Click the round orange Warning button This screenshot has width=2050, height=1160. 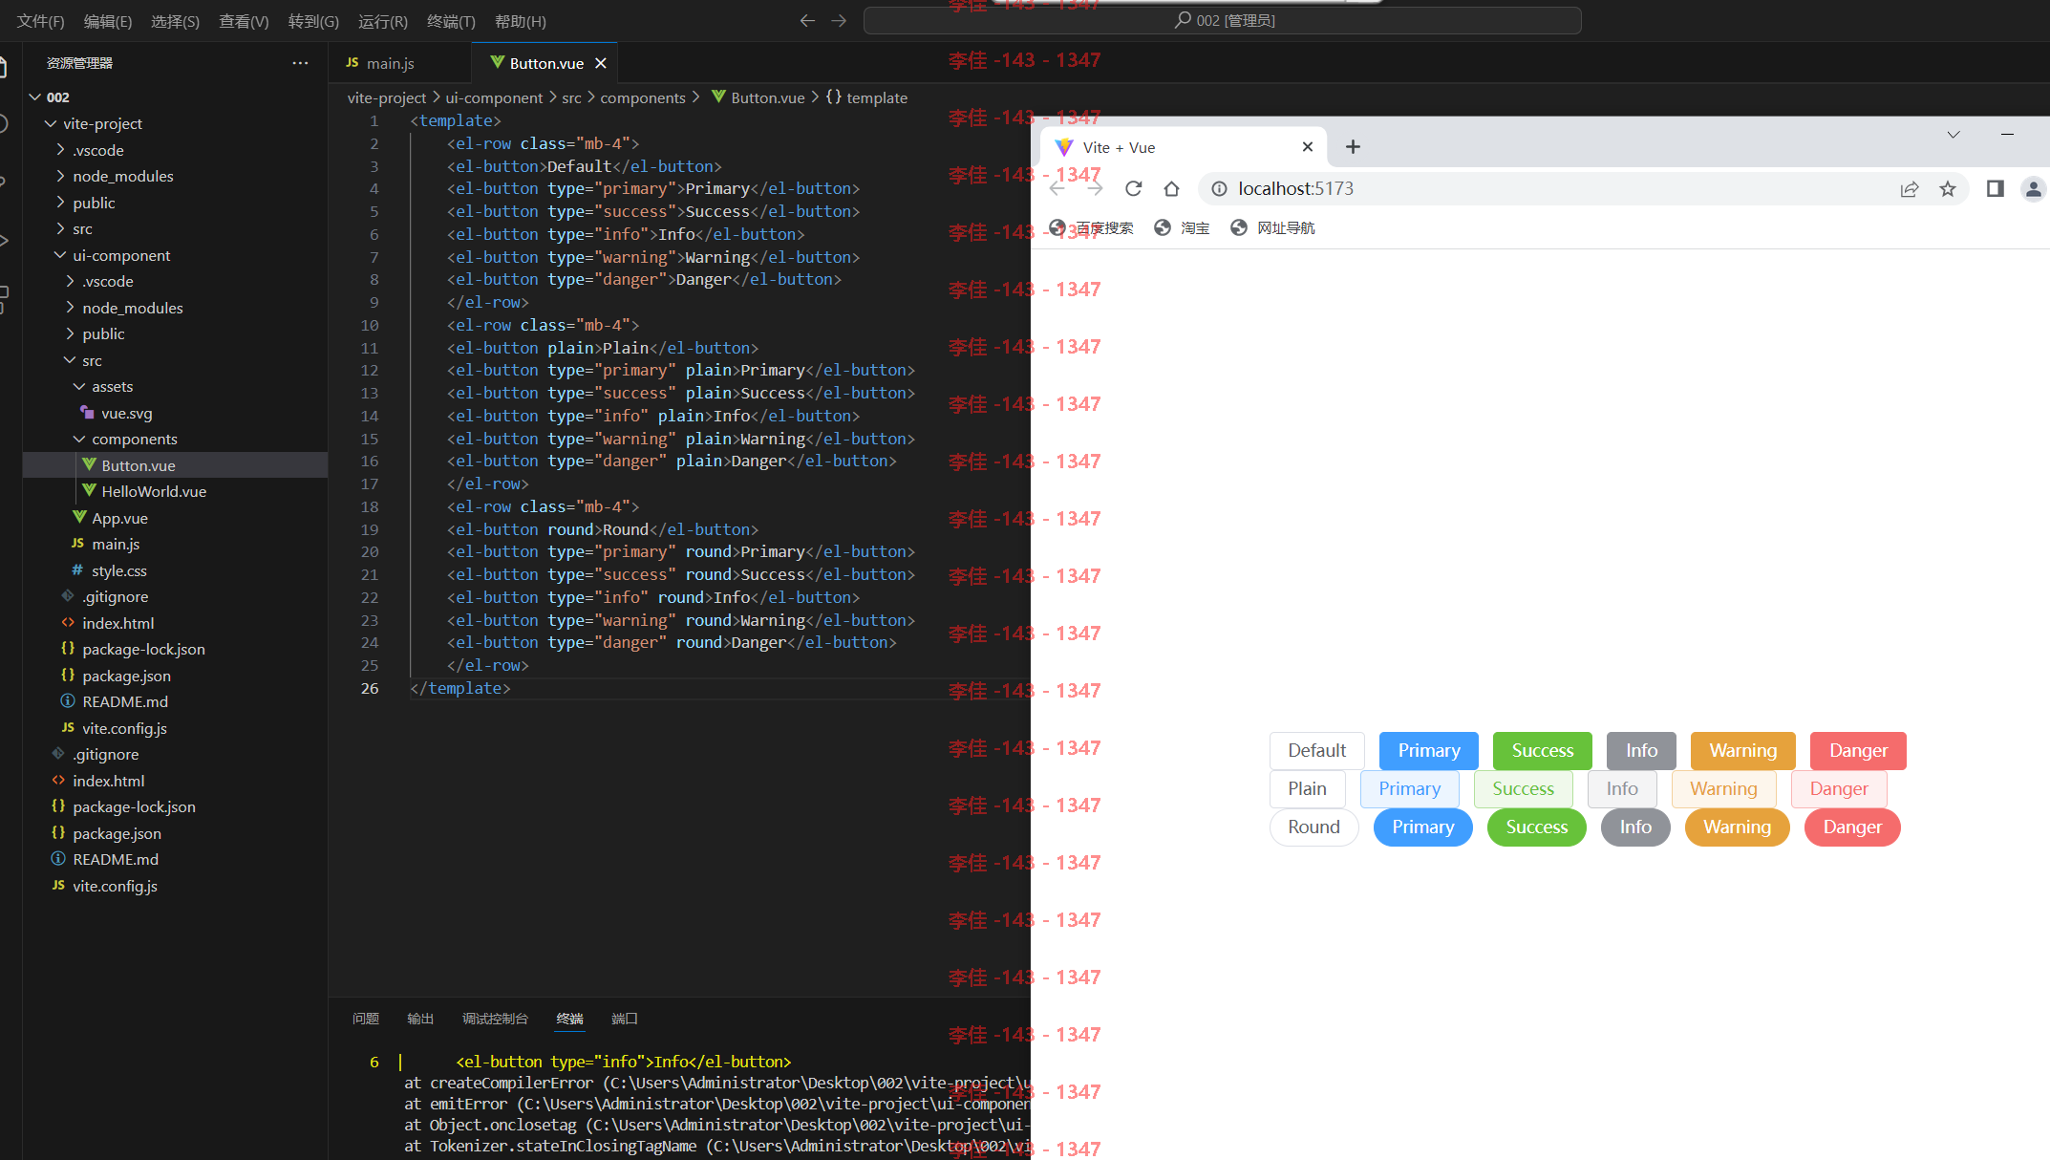[1737, 827]
